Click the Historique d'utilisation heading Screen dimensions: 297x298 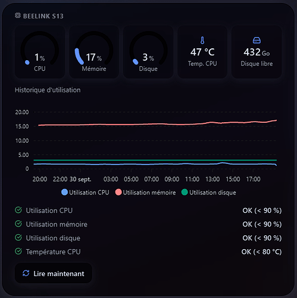coord(48,90)
